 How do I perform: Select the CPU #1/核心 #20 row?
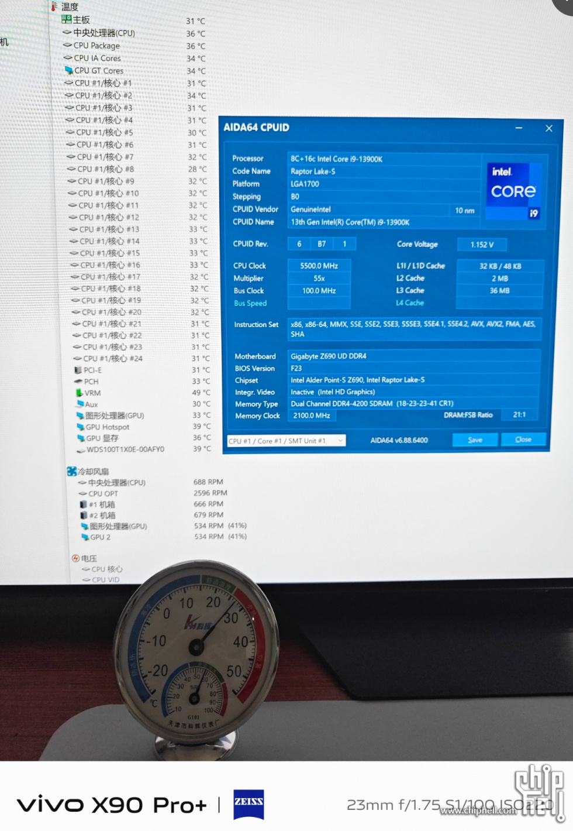[x=139, y=312]
